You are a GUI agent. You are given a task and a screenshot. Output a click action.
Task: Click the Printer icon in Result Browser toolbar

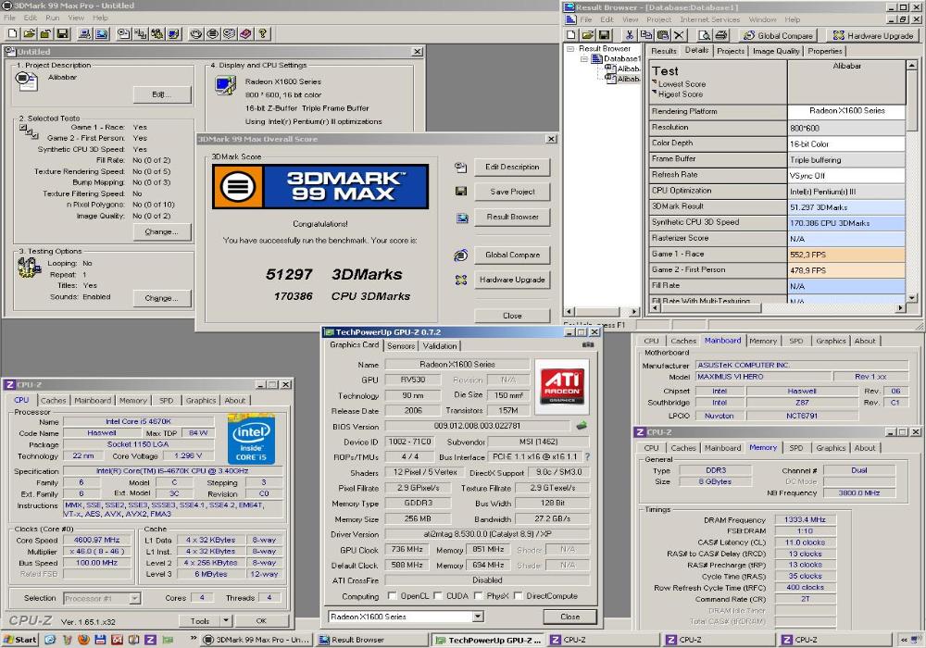coord(720,35)
